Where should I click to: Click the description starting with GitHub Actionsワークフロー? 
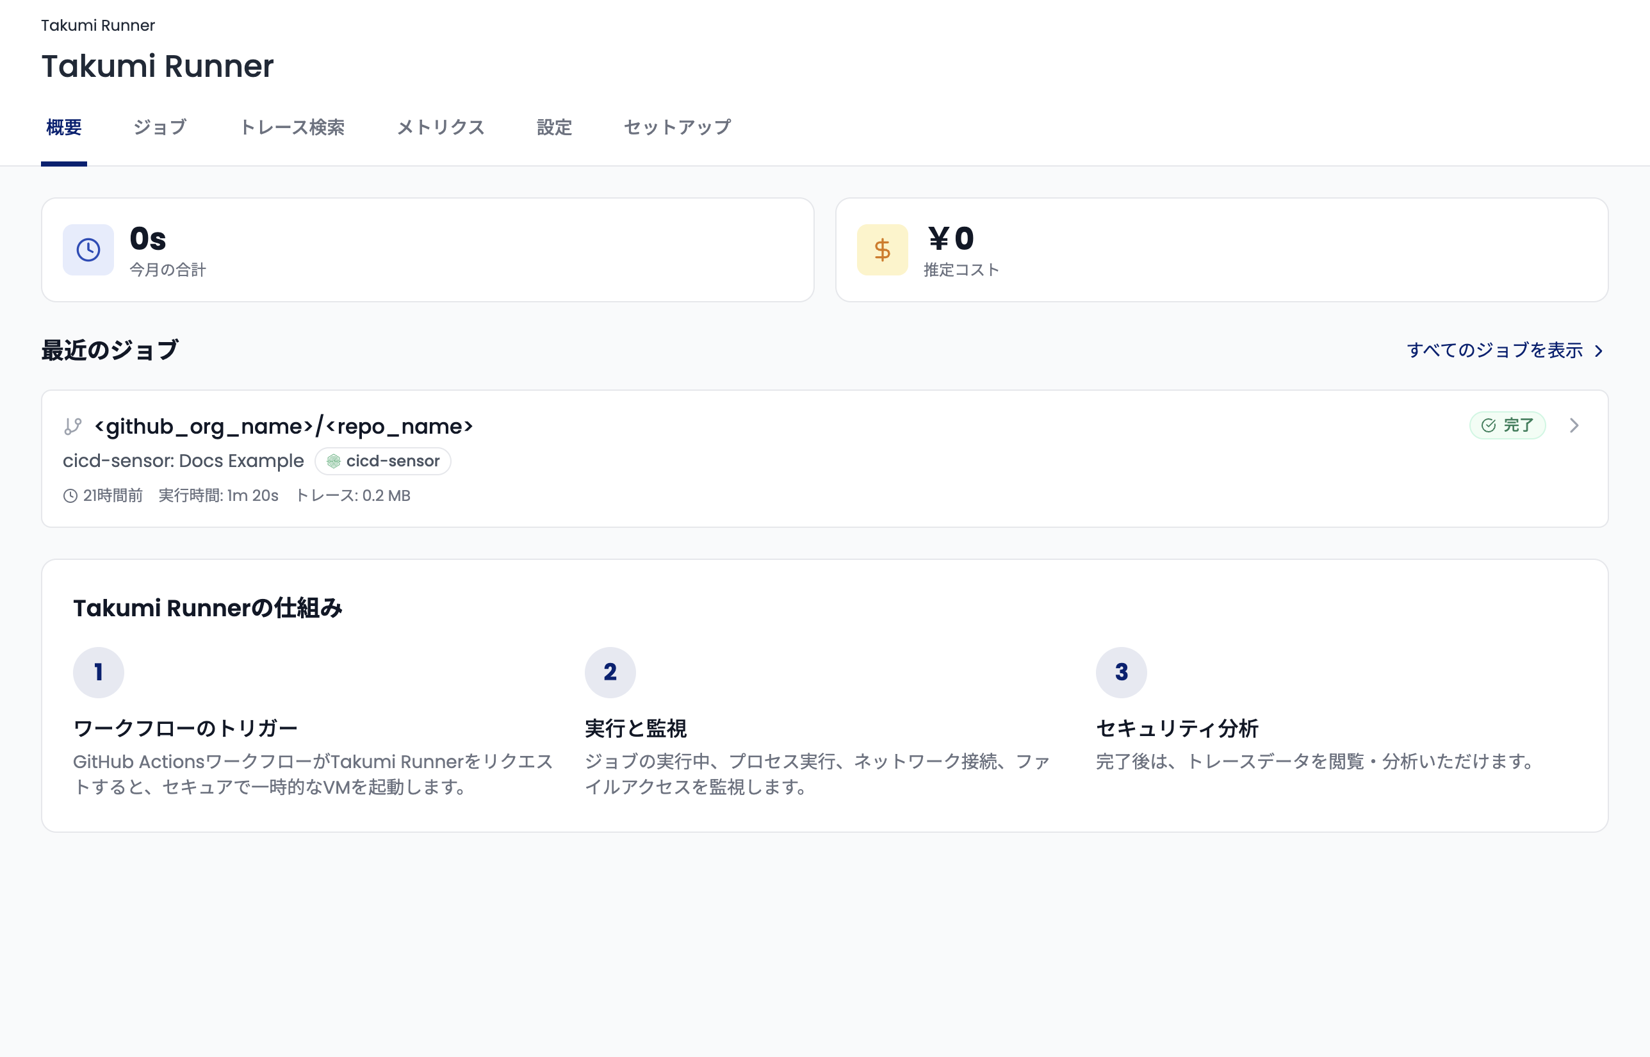(x=313, y=774)
